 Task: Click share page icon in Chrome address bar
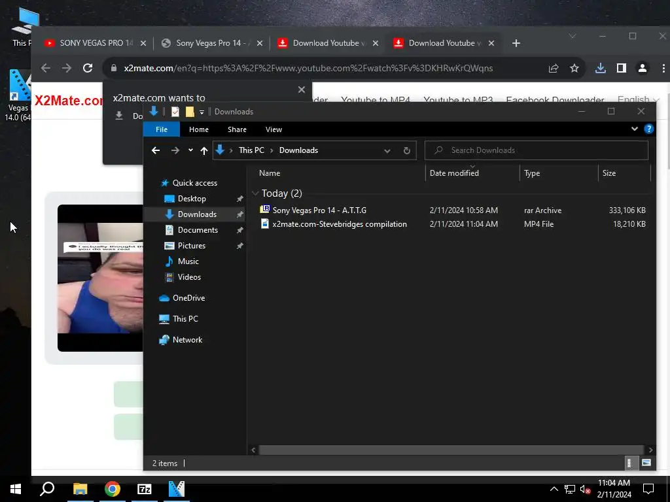point(554,68)
